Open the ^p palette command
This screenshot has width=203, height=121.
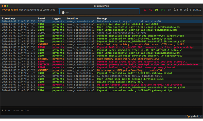tap(194, 116)
